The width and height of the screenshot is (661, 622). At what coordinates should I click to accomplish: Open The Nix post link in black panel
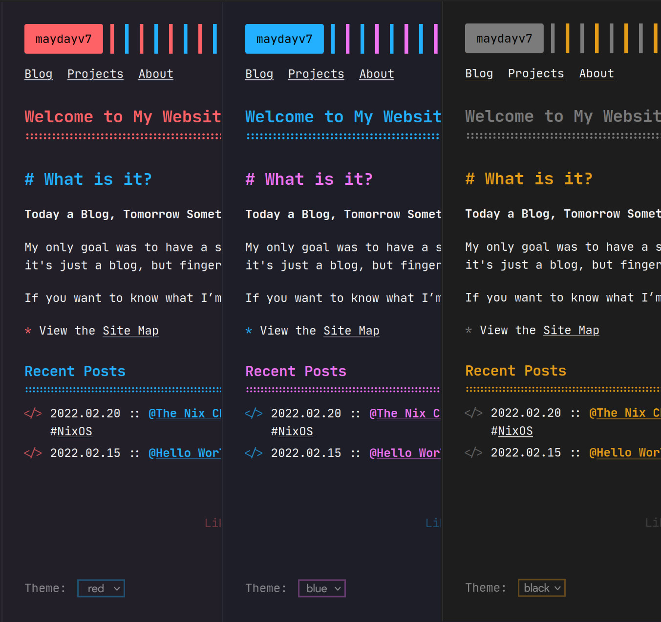(625, 413)
